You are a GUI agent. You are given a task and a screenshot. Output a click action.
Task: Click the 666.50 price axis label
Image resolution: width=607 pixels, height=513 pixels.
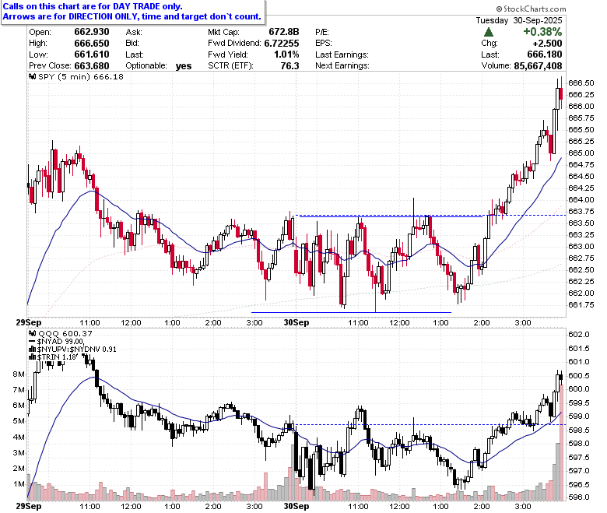tap(581, 83)
